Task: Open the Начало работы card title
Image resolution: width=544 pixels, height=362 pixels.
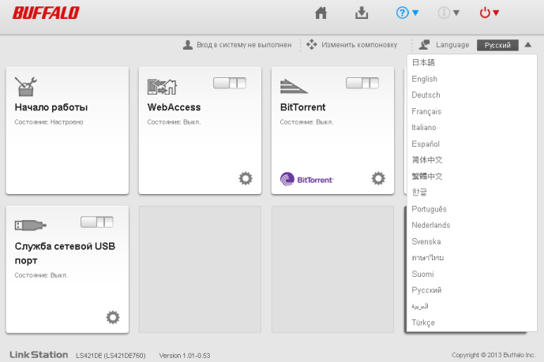Action: click(x=51, y=107)
